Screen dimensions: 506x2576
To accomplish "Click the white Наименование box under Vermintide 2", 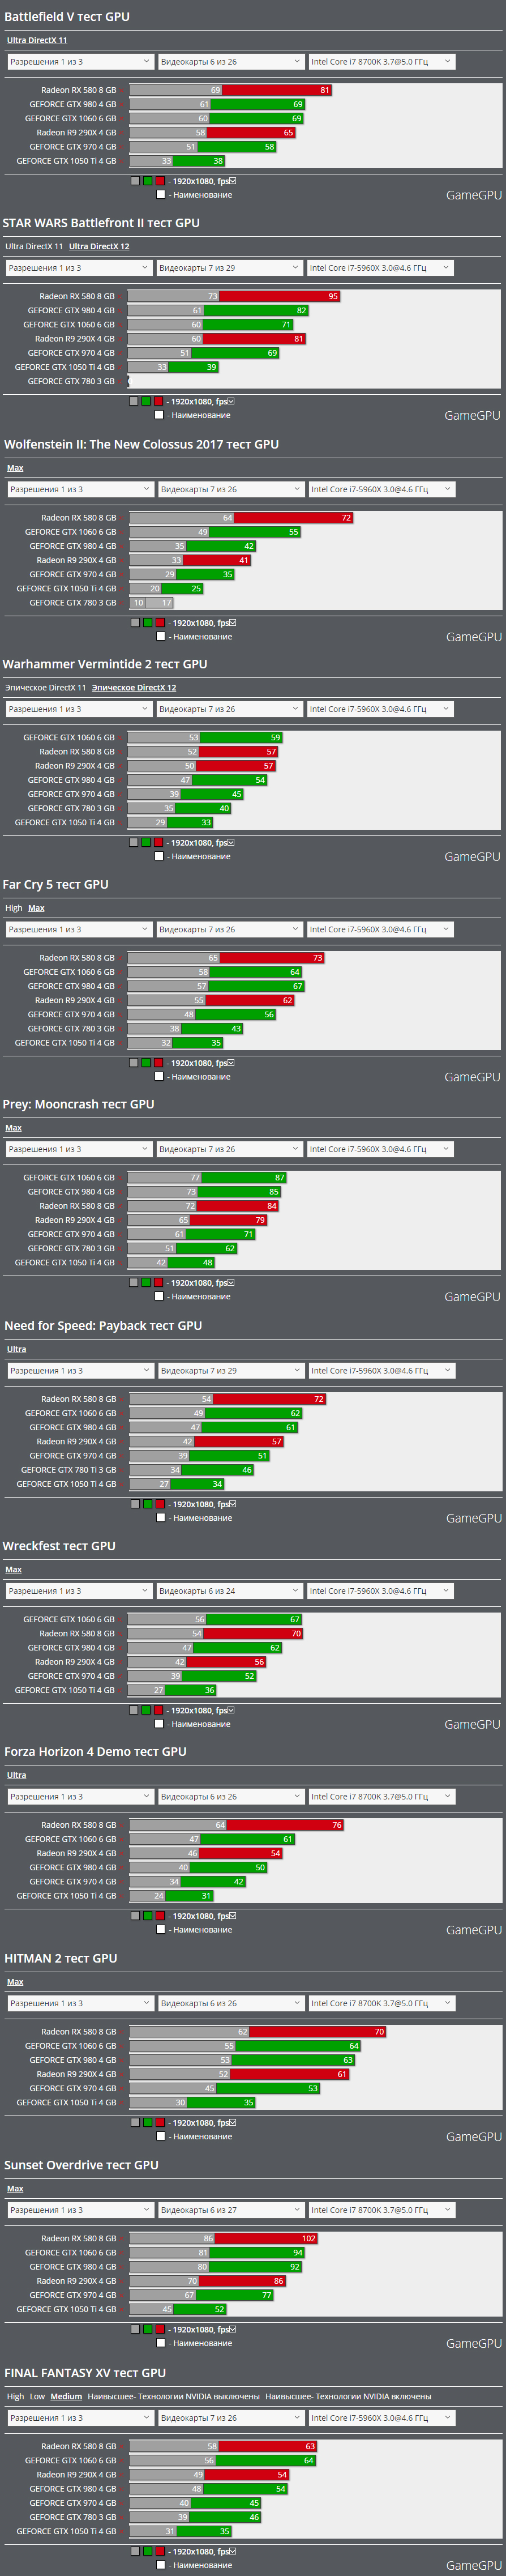I will 158,856.
